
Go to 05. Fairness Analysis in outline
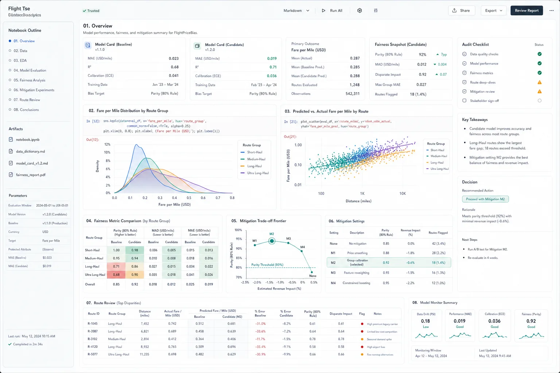click(30, 80)
